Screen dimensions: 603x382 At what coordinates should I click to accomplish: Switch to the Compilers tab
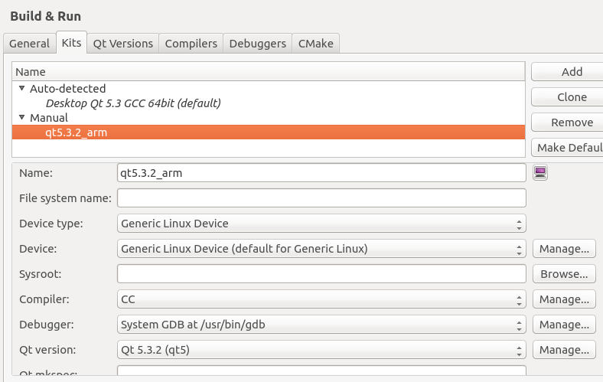191,44
